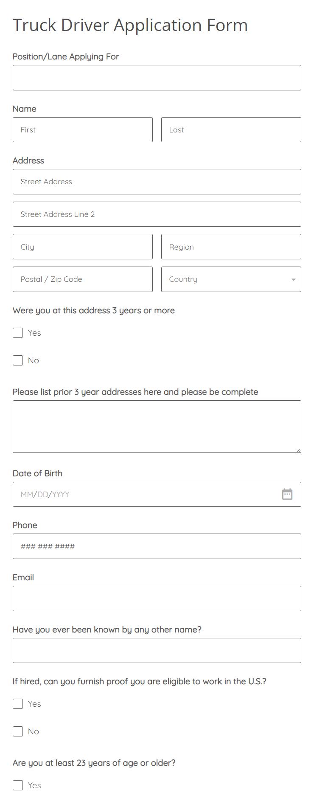Select the Phone number field
The image size is (314, 798).
coord(157,546)
